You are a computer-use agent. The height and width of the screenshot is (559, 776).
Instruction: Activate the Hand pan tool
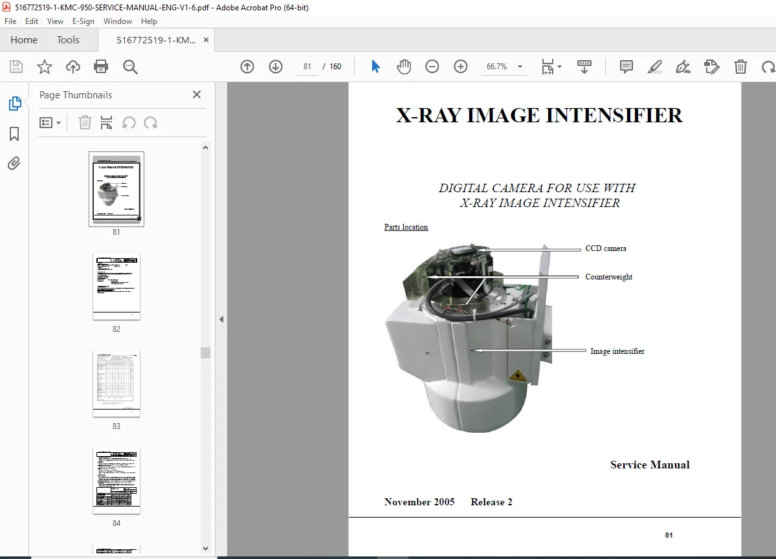click(x=404, y=67)
